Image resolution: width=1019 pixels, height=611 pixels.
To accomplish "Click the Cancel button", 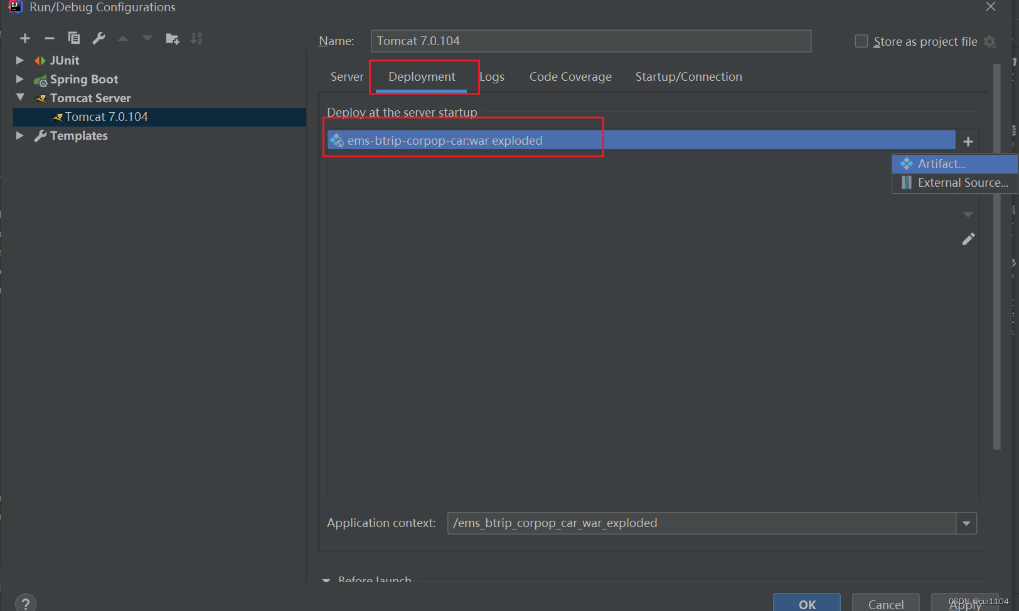I will click(x=886, y=603).
